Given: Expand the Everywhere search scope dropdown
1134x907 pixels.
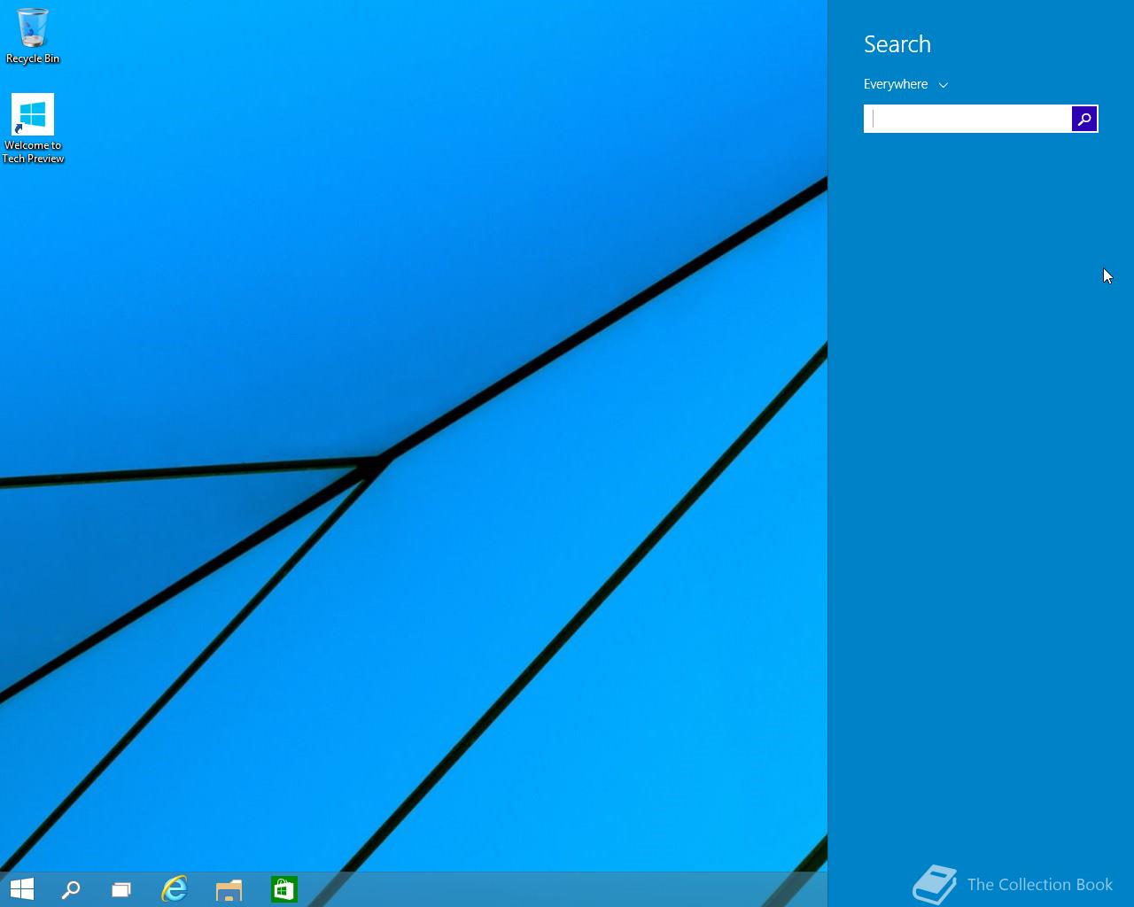Looking at the screenshot, I should [x=905, y=84].
